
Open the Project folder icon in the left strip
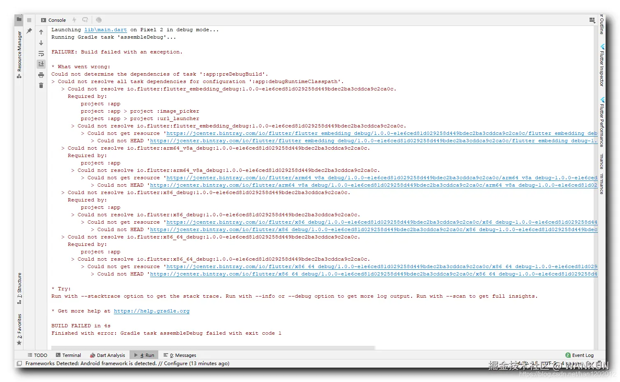coord(19,19)
